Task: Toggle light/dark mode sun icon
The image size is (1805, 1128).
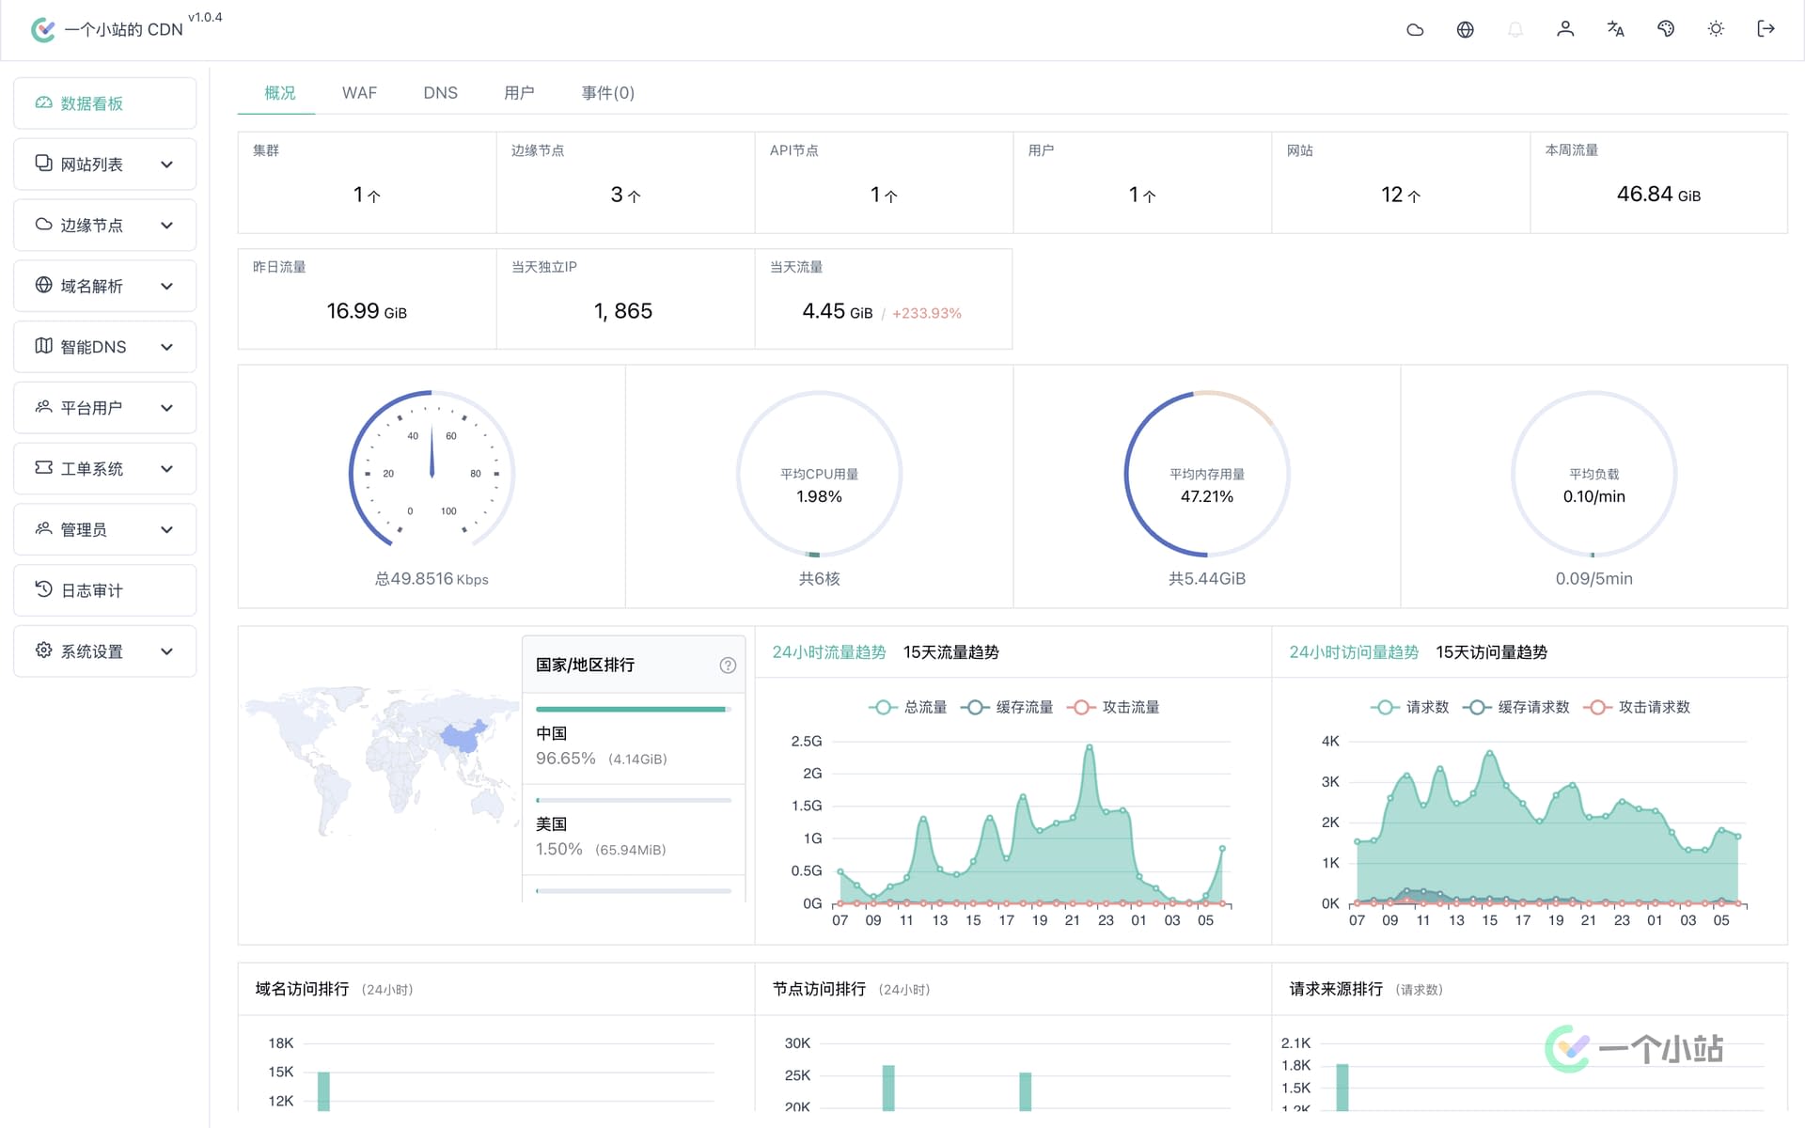Action: point(1716,29)
